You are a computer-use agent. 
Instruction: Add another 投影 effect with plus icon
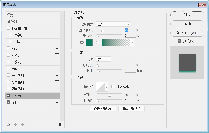click(x=57, y=102)
